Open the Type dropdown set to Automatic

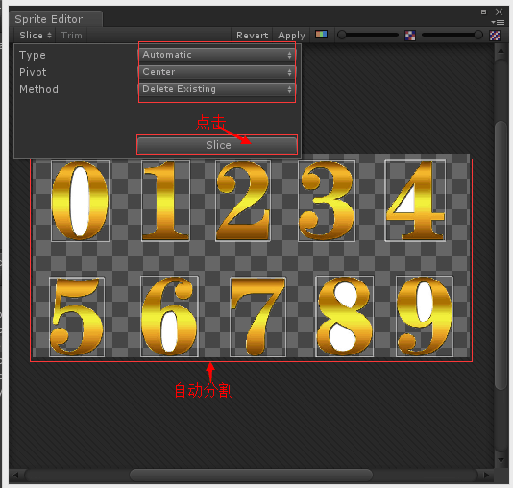coord(216,55)
